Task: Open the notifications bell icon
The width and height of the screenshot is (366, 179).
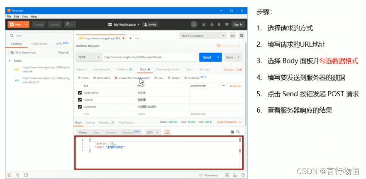Action: pos(219,24)
